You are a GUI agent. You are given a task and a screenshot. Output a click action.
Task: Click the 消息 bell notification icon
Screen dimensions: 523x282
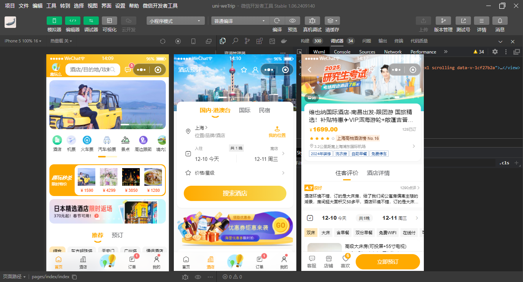pos(500,21)
